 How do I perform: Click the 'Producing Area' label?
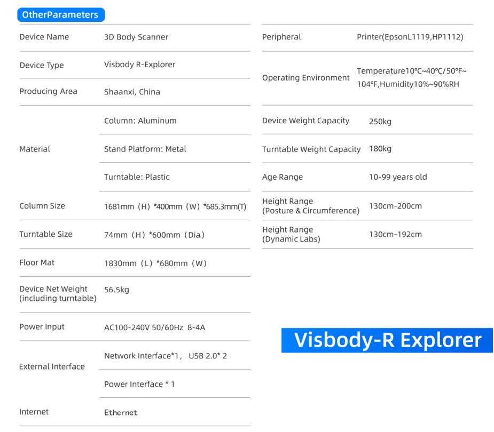click(48, 91)
